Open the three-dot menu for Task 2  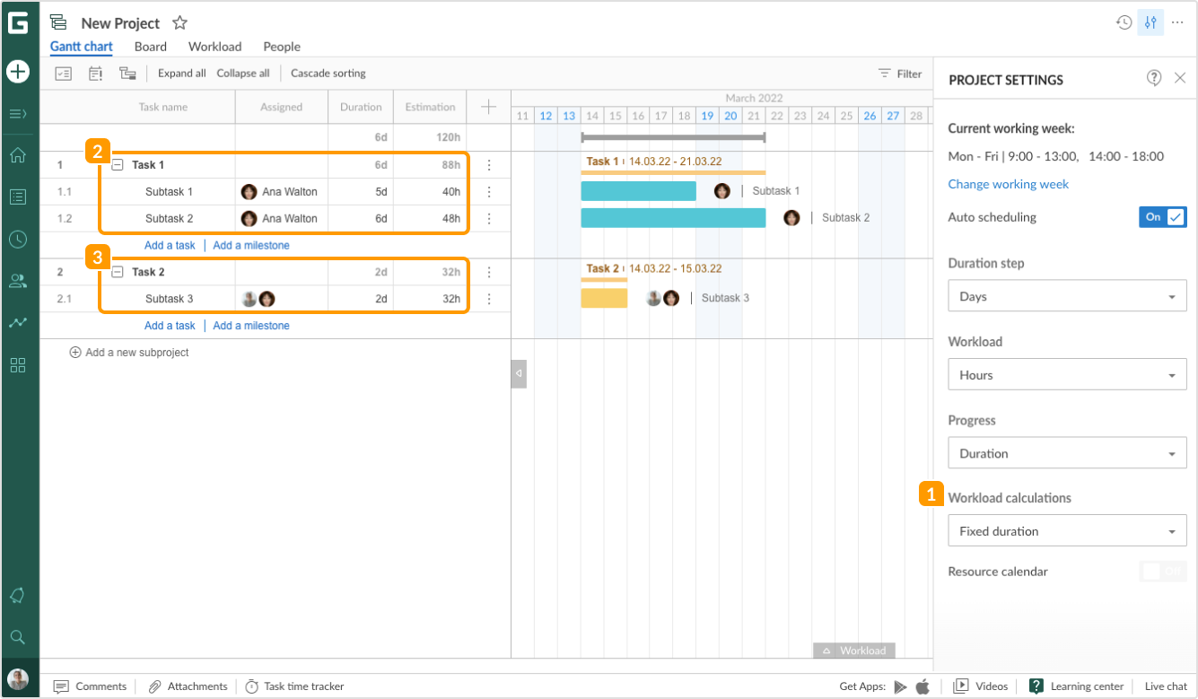click(489, 272)
